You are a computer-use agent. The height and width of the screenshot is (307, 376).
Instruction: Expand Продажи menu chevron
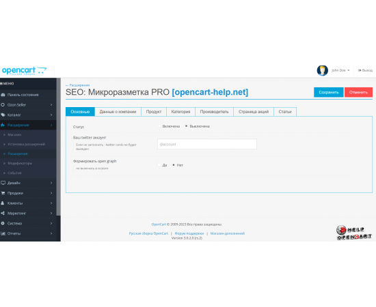[x=51, y=193]
